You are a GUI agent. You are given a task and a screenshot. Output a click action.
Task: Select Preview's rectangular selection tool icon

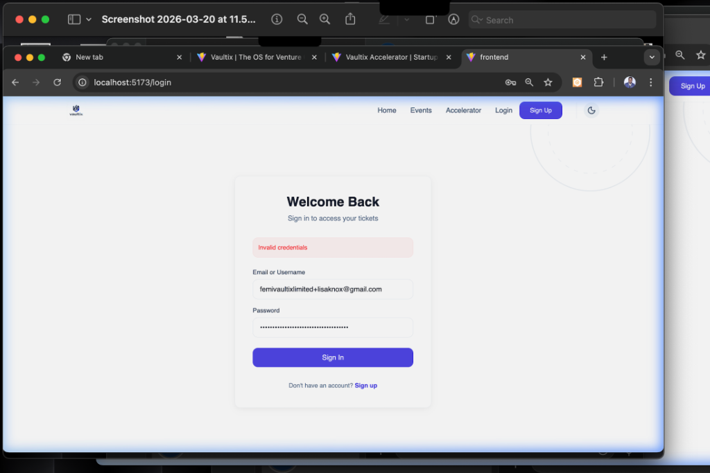430,19
